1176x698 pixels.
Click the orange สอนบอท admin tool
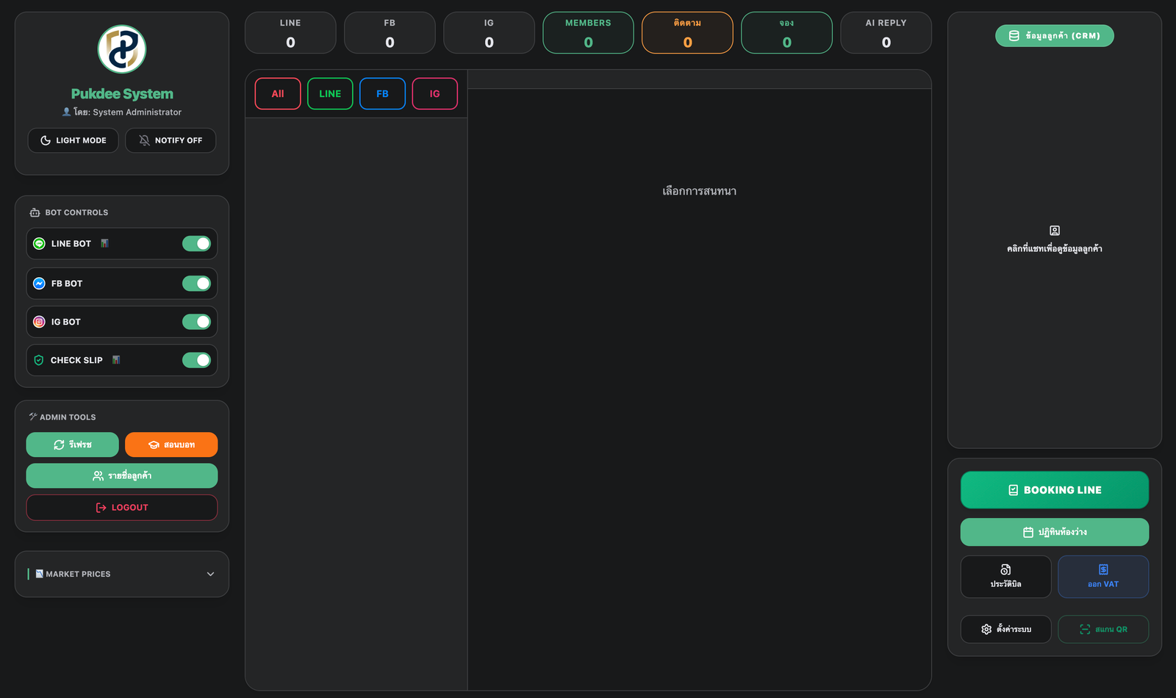point(171,445)
